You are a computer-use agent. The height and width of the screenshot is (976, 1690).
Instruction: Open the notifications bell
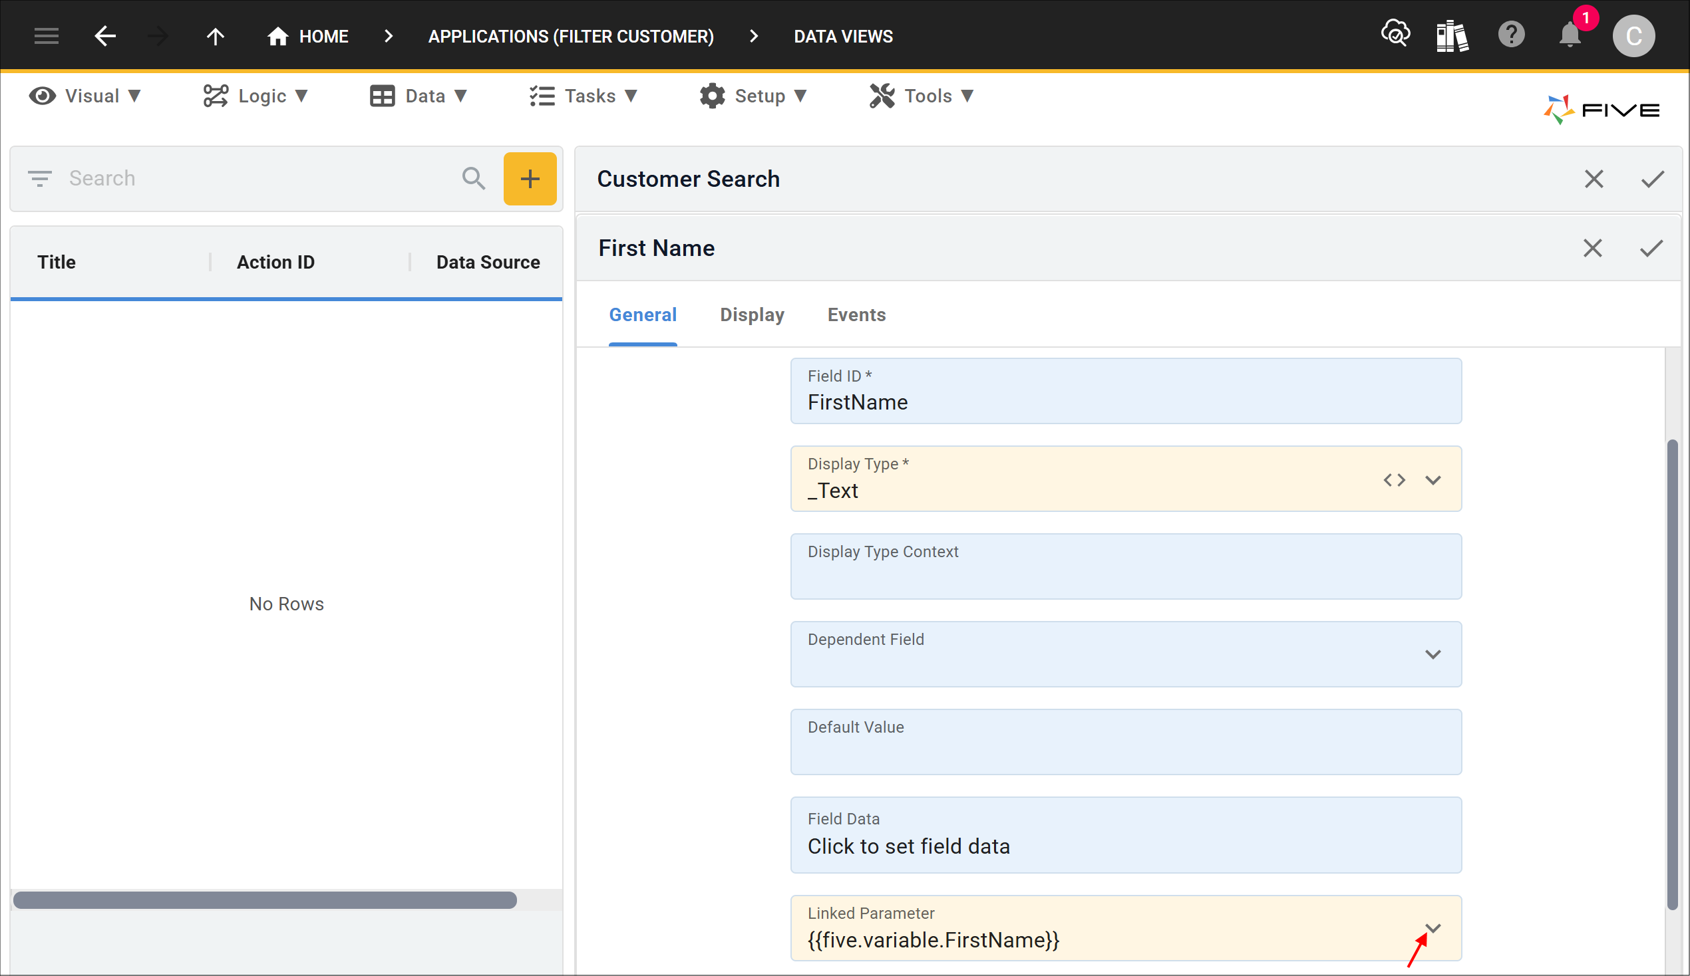point(1570,35)
